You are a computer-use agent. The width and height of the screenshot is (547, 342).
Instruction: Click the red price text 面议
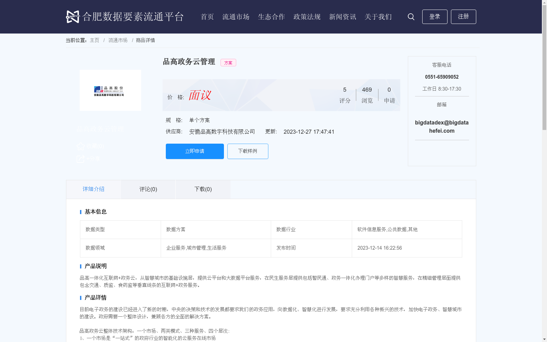[x=200, y=95]
